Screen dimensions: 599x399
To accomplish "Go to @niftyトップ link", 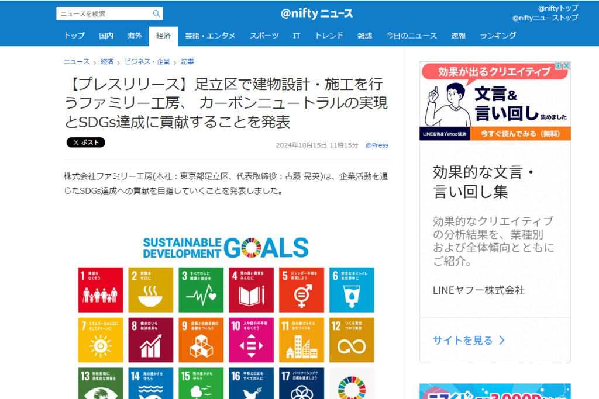I will click(x=557, y=8).
